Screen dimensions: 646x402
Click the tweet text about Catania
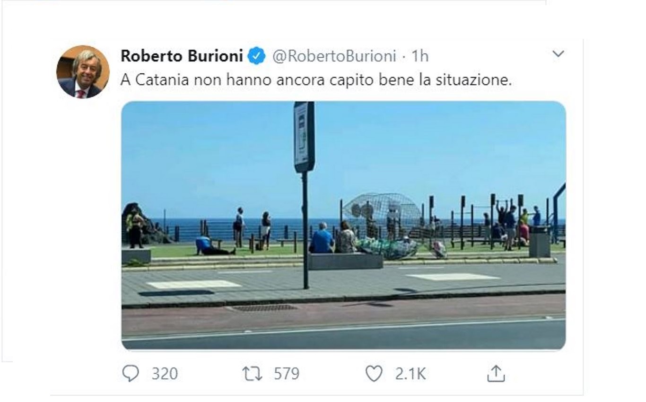(x=316, y=80)
